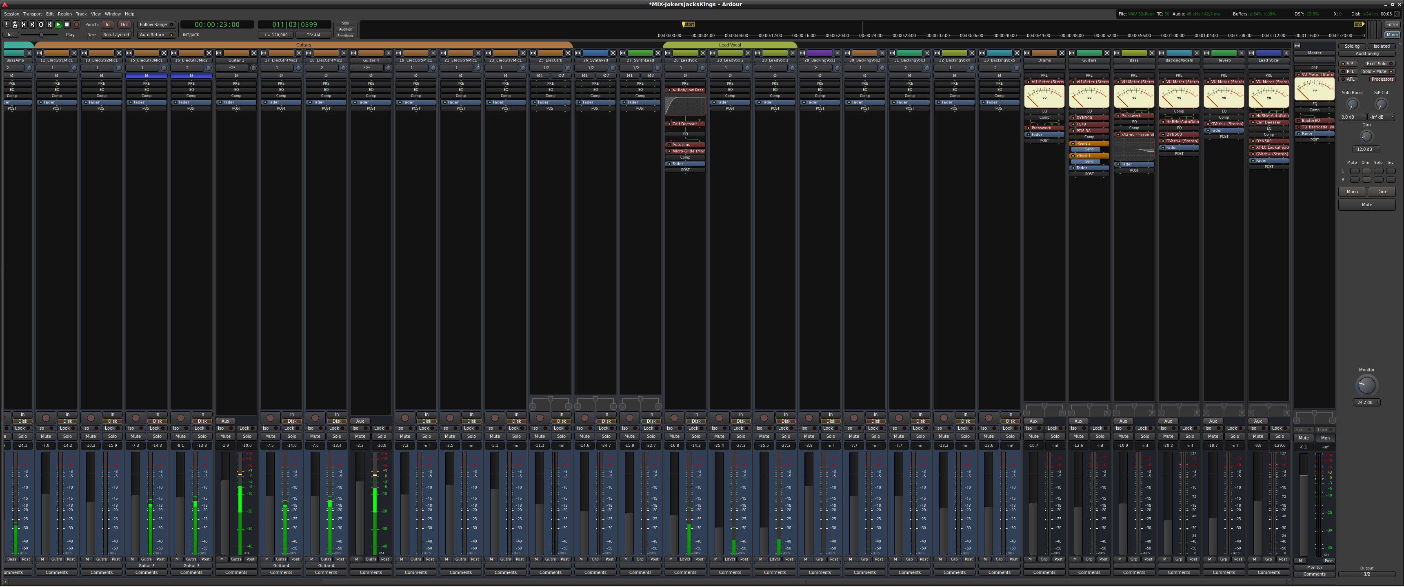The width and height of the screenshot is (1404, 587).
Task: Open the Window menu
Action: [113, 14]
